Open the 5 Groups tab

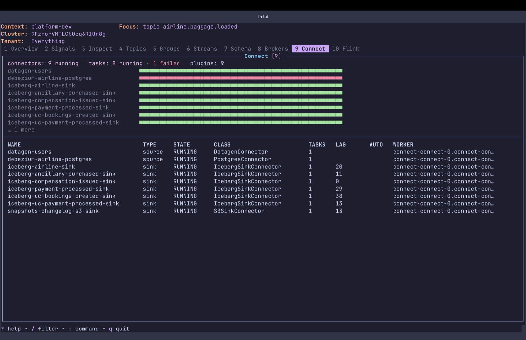coord(166,49)
